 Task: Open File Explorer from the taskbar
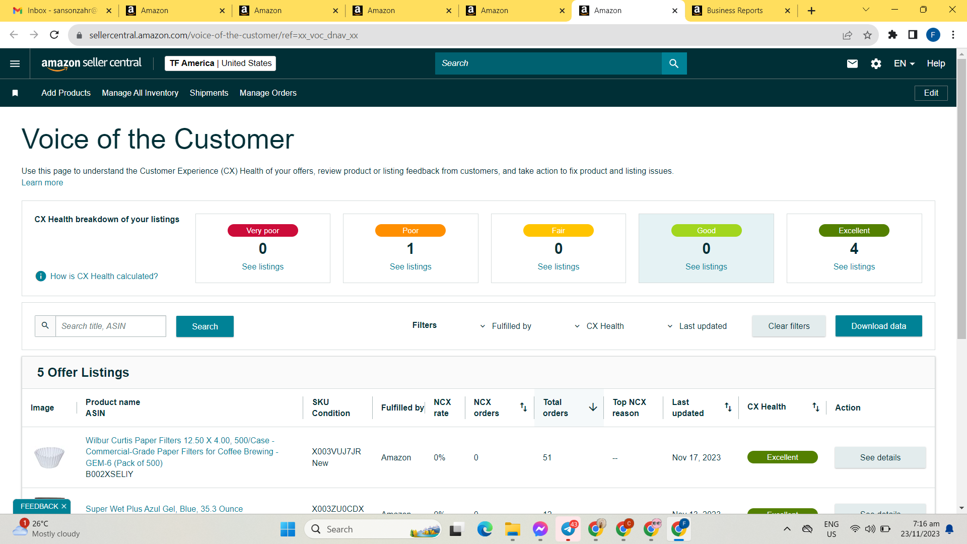(x=513, y=529)
